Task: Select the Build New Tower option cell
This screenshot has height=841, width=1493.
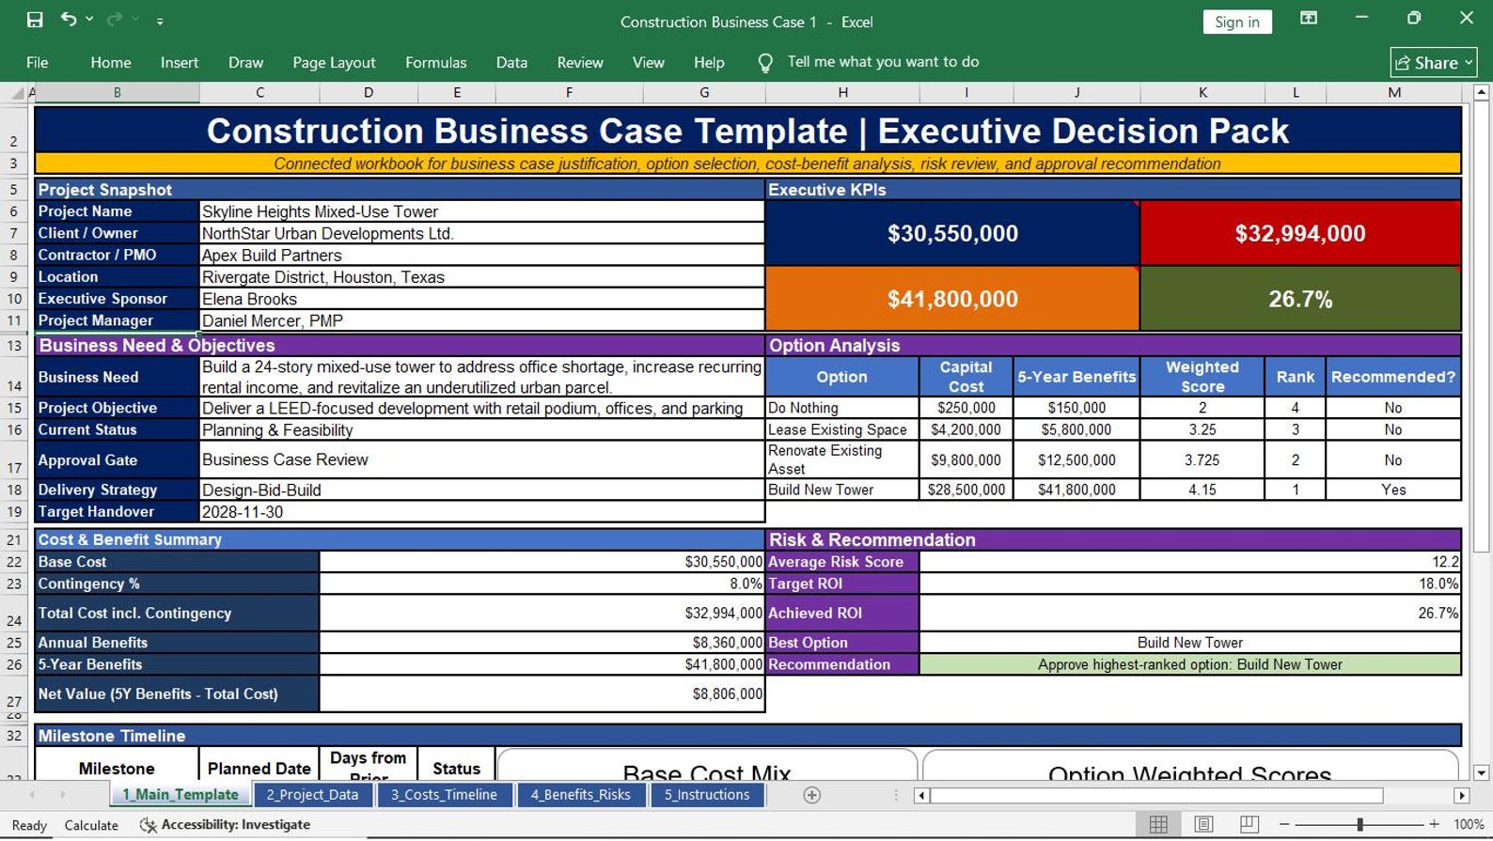Action: pyautogui.click(x=842, y=490)
